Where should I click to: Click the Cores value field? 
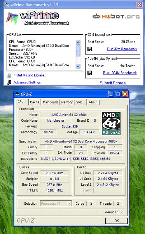[x=91, y=204]
